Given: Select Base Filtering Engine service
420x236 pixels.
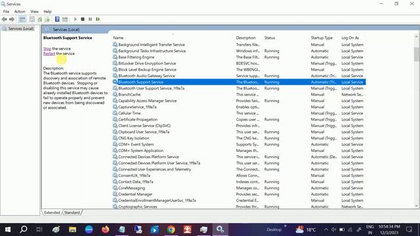Looking at the screenshot, I should tap(239, 57).
